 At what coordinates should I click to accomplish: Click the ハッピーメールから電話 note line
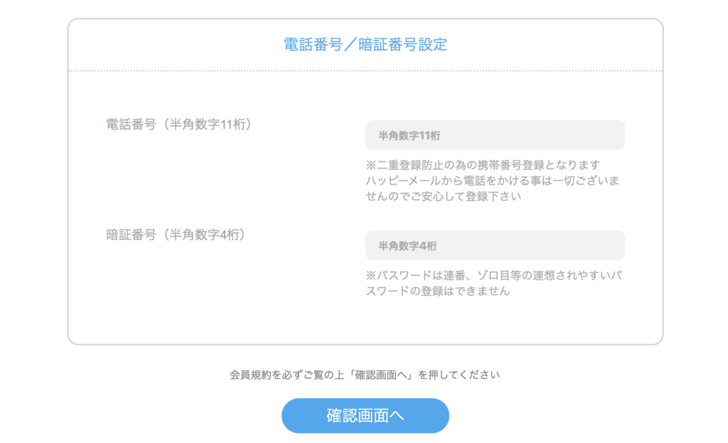[x=492, y=181]
